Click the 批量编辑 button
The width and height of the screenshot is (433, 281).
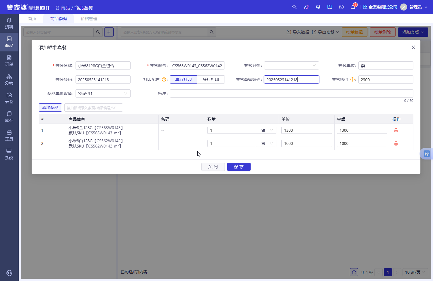click(355, 32)
